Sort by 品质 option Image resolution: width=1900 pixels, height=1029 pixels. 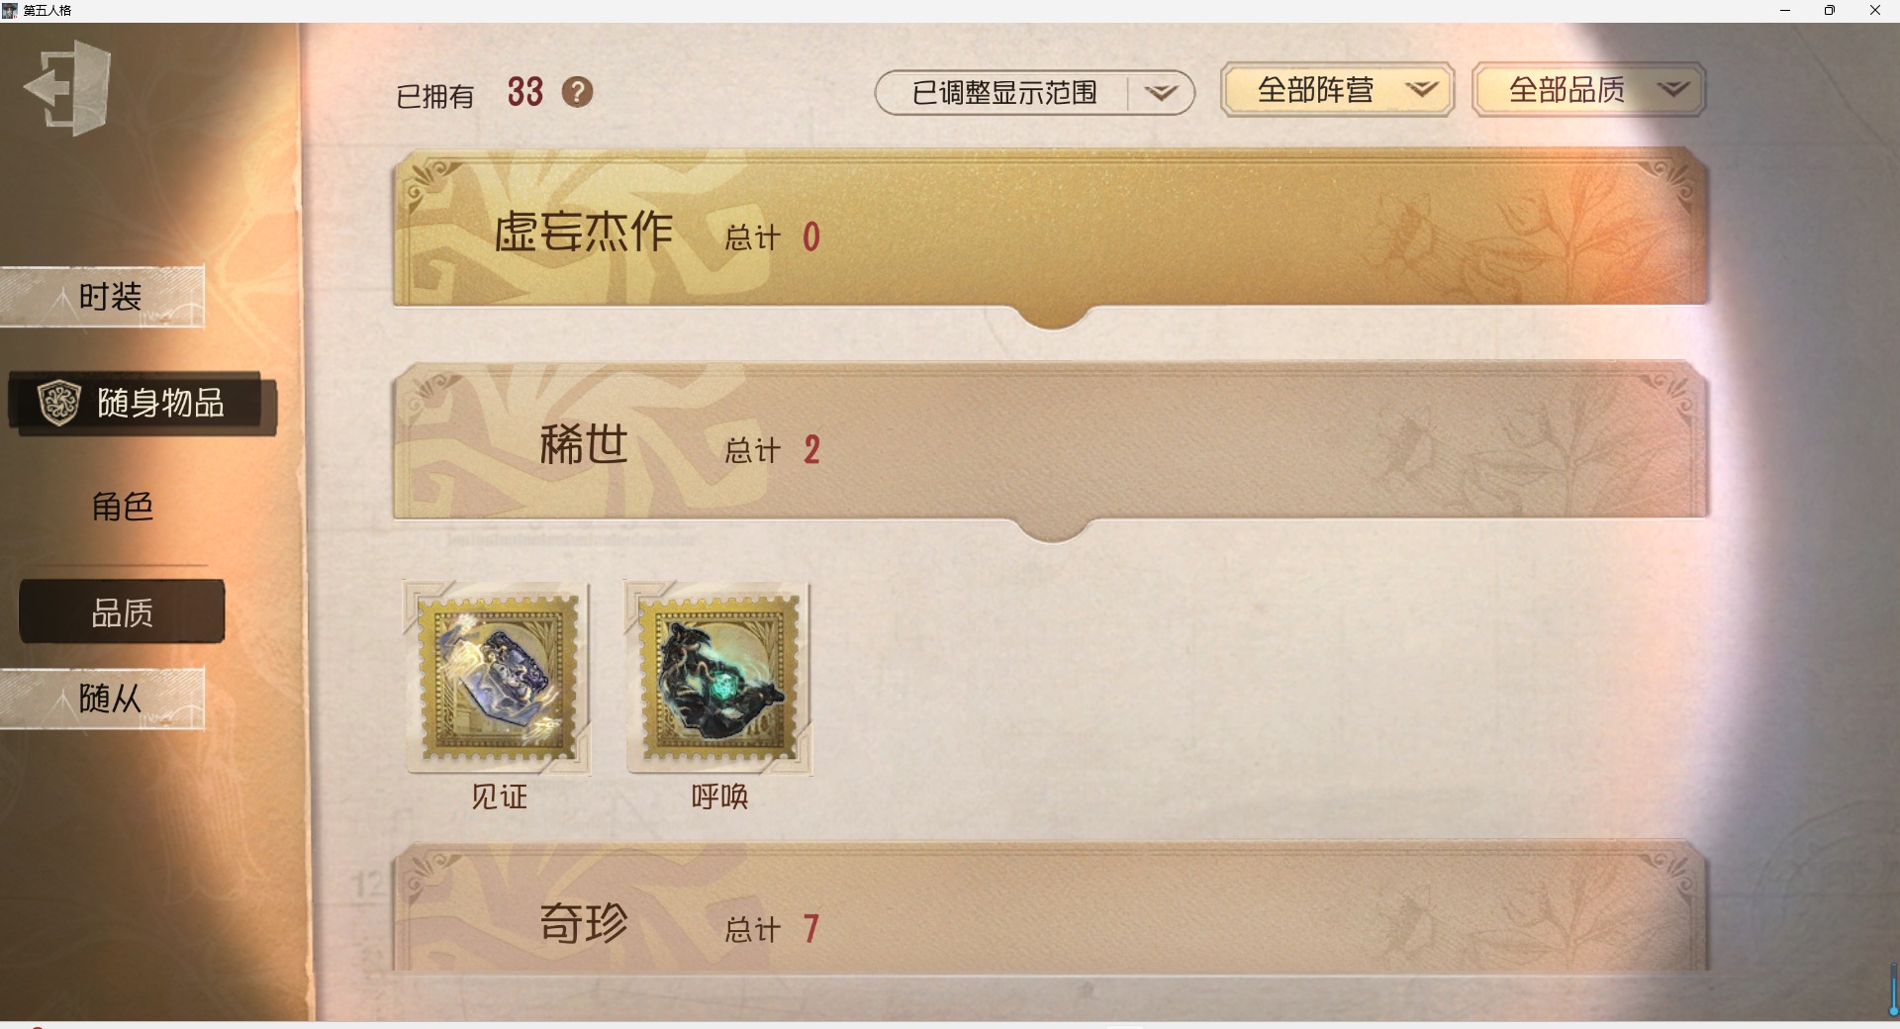[122, 612]
